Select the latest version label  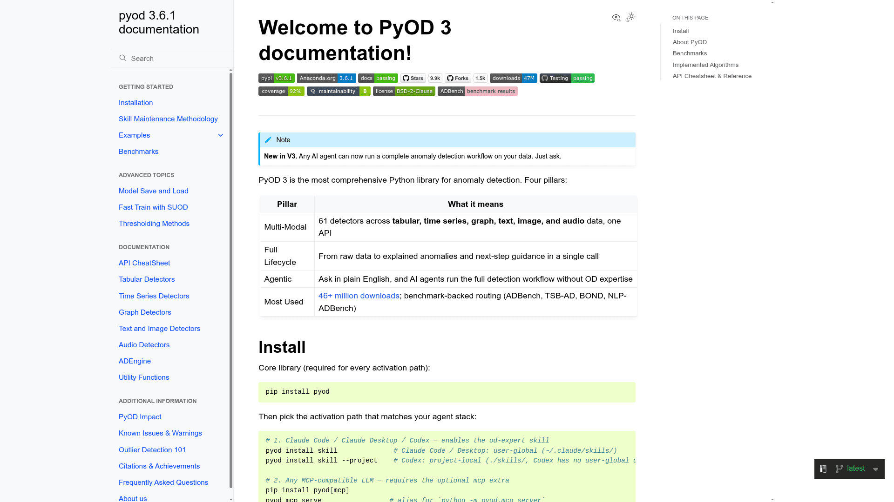point(856,469)
